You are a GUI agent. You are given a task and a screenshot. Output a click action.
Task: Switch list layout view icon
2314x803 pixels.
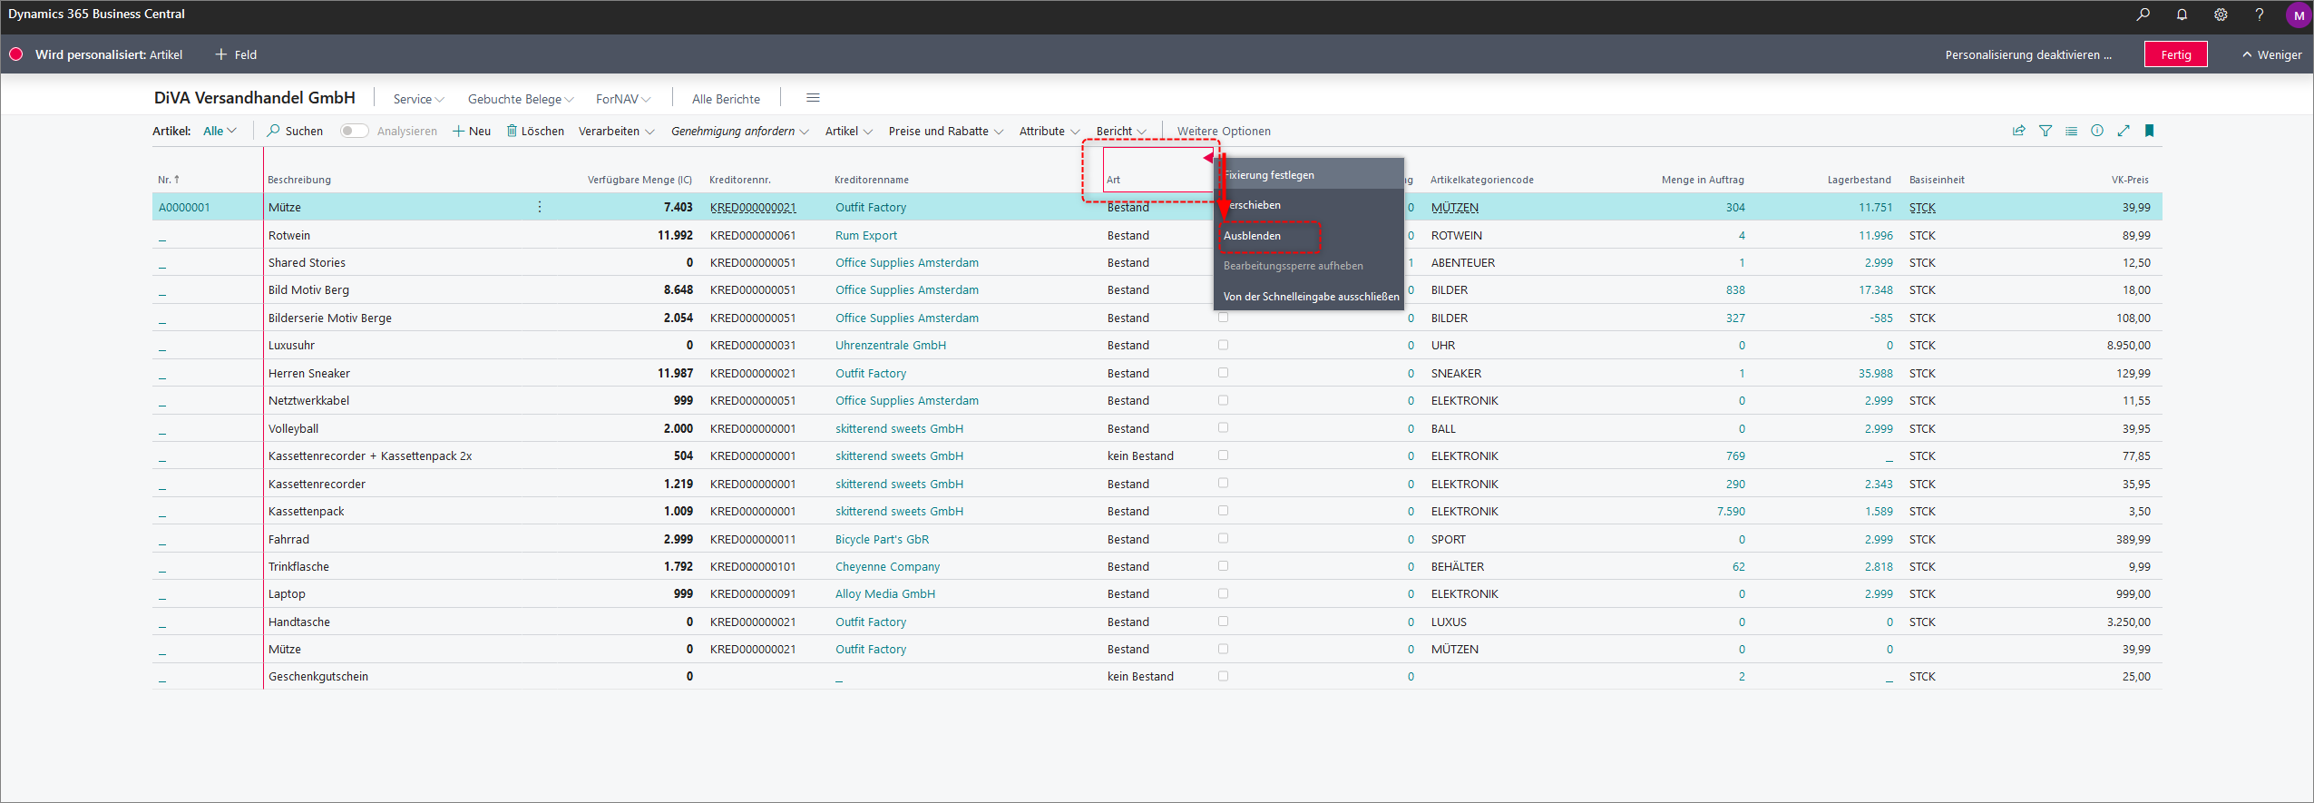click(2071, 131)
